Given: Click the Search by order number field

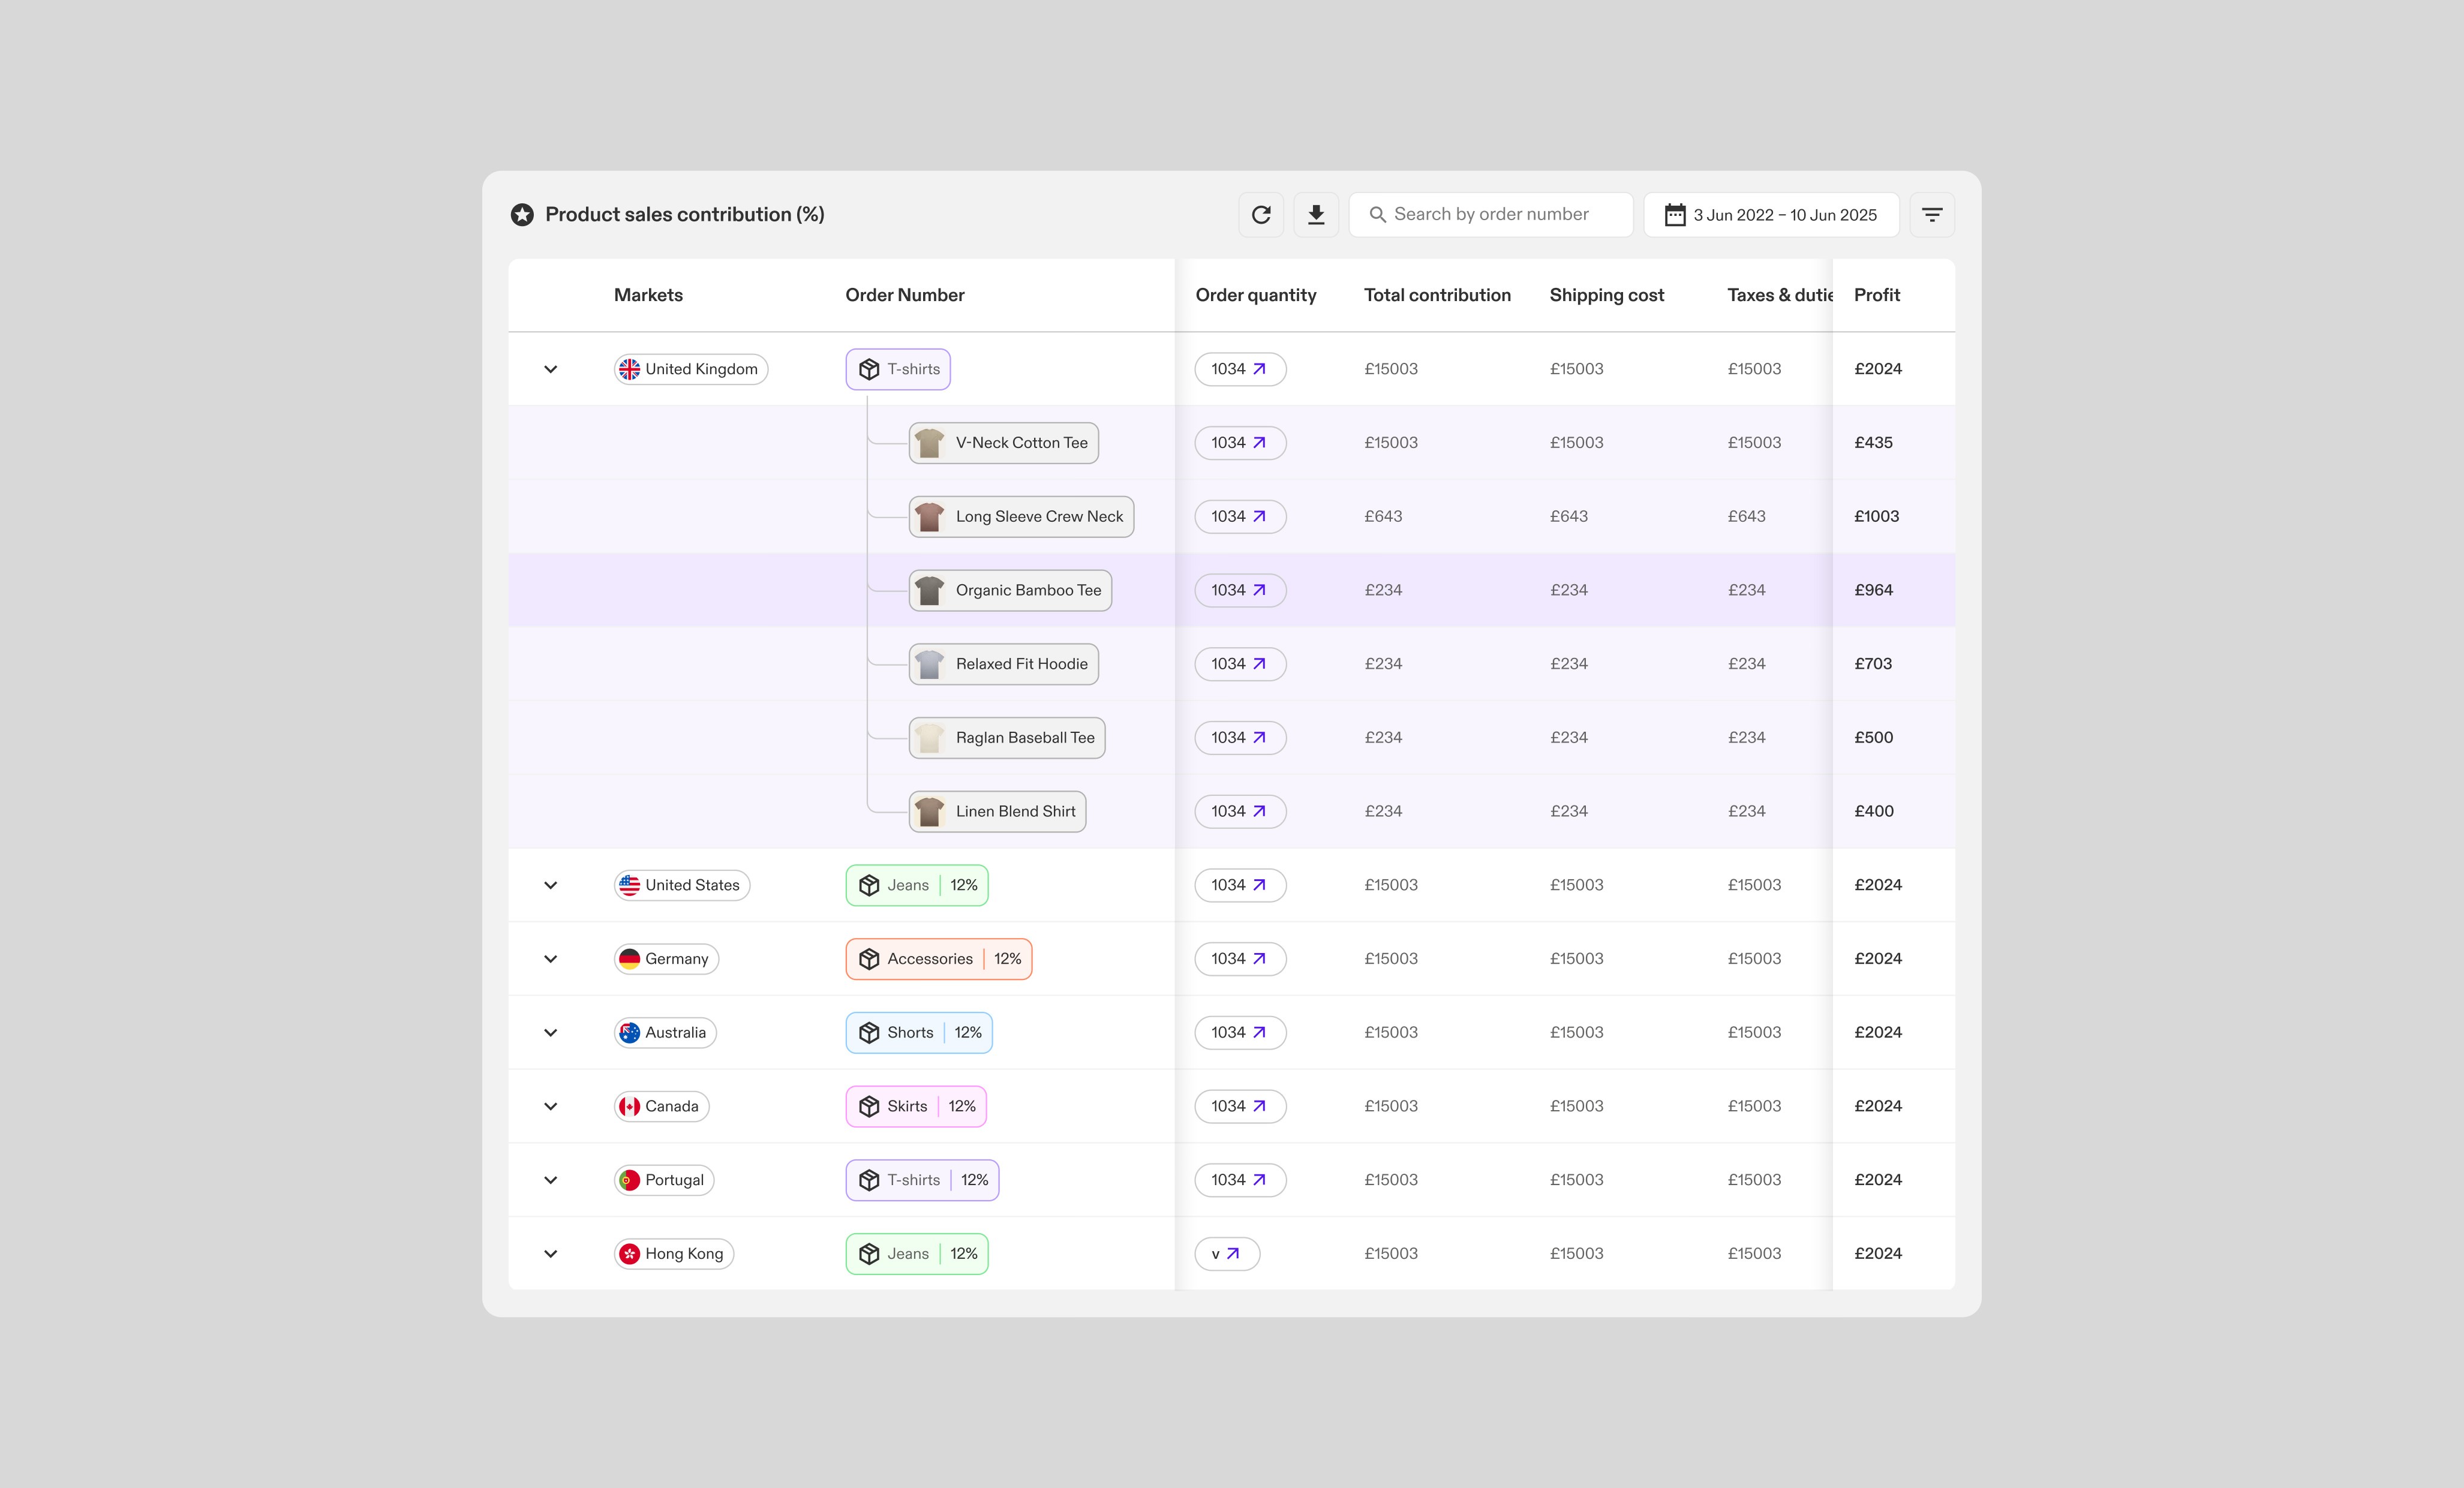Looking at the screenshot, I should tap(1490, 215).
